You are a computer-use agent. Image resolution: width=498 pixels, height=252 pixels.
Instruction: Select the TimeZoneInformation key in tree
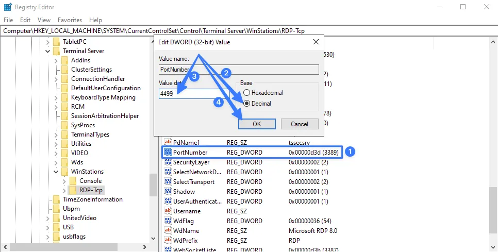coord(92,199)
